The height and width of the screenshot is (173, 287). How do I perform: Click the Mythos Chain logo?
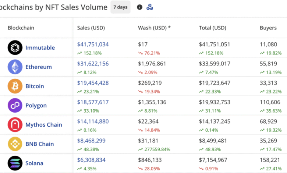[x=15, y=125]
